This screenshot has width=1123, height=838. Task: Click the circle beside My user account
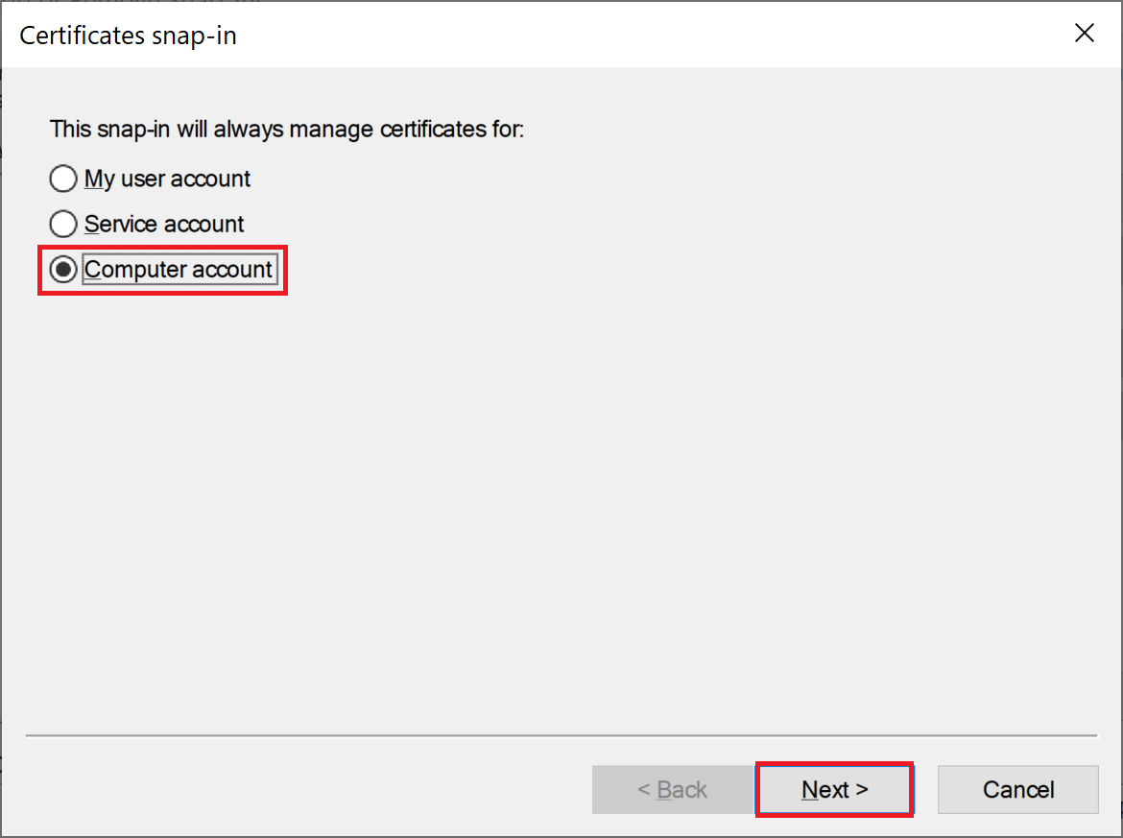pyautogui.click(x=63, y=180)
